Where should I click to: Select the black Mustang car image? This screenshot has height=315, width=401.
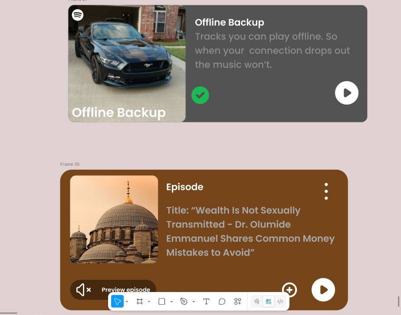click(x=127, y=63)
